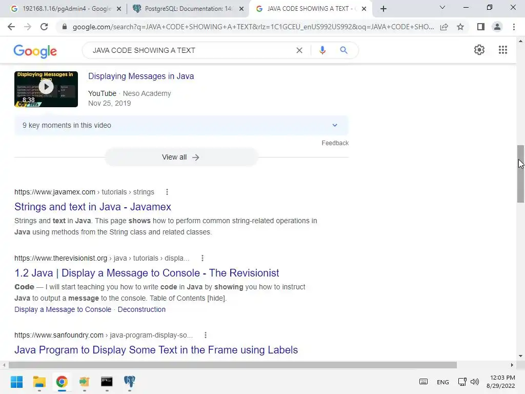Screen dimensions: 525x394
Task: Click in the Google search input field
Action: (x=191, y=50)
